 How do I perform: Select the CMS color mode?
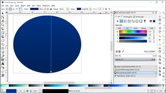(x=151, y=28)
